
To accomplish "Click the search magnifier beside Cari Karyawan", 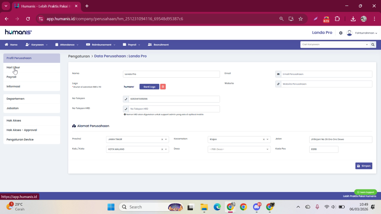I will coord(373,45).
